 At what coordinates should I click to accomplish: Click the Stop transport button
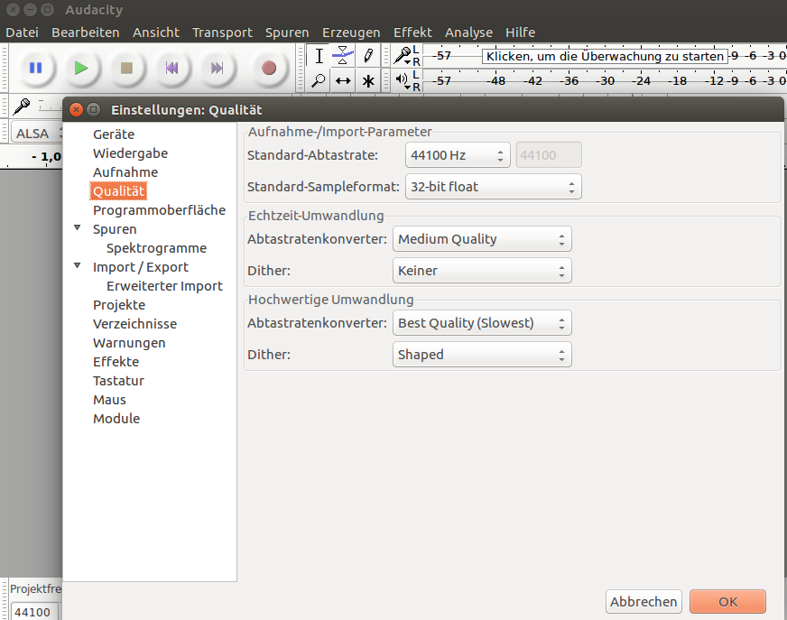(126, 68)
